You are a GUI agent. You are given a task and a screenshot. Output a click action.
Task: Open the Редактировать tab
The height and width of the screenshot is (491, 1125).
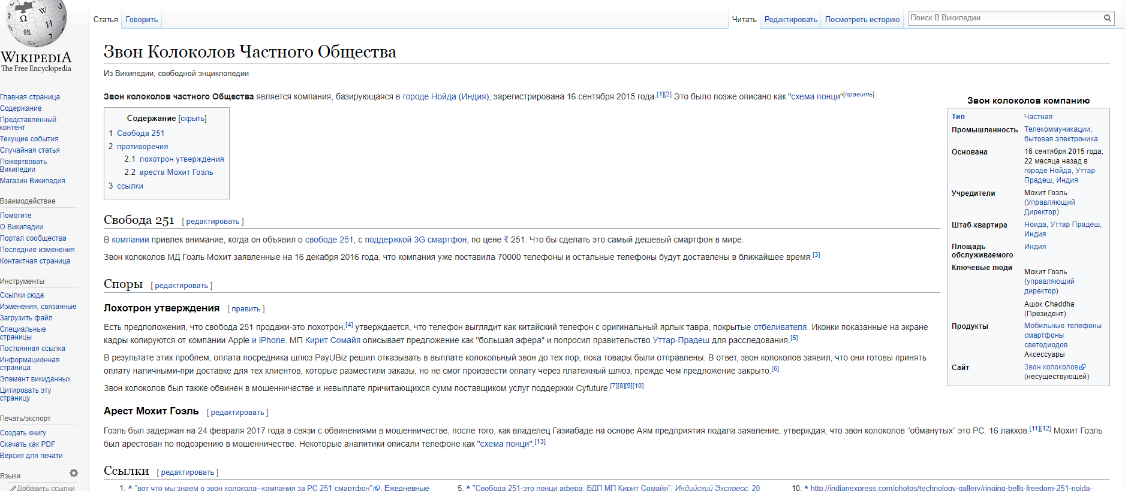click(790, 20)
